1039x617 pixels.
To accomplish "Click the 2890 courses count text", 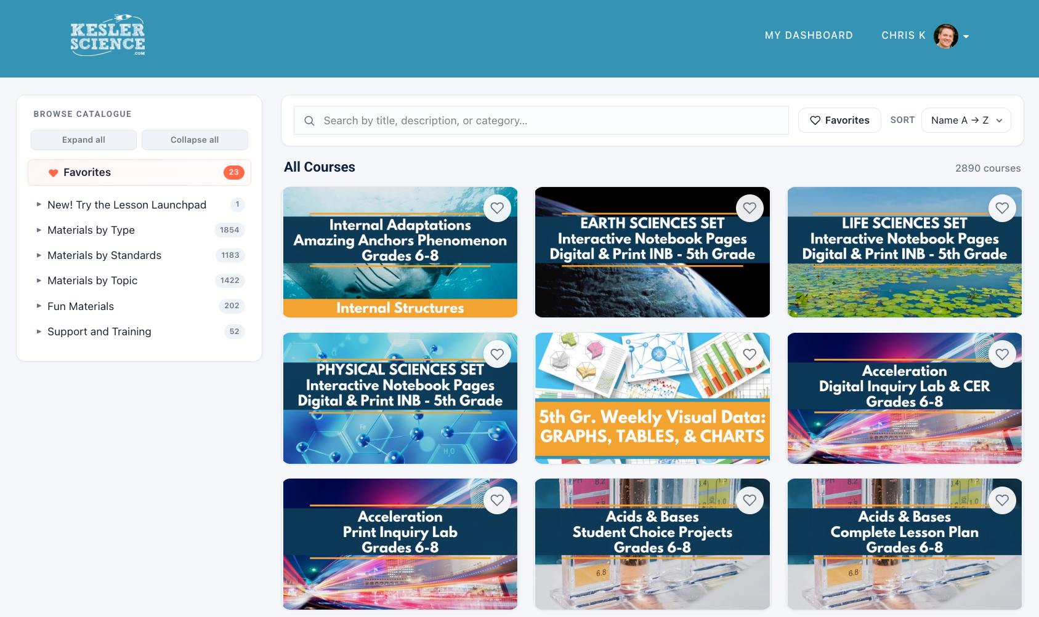I will 988,168.
